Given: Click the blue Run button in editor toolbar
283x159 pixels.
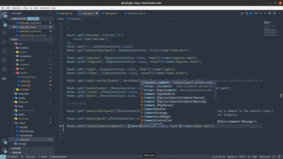Looking at the screenshot, I should pos(251,13).
